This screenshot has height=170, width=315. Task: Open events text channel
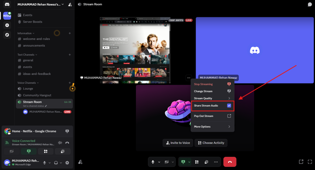coord(44,67)
